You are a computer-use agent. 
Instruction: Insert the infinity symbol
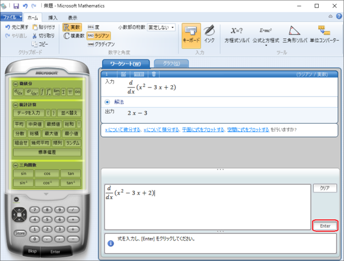[77, 92]
